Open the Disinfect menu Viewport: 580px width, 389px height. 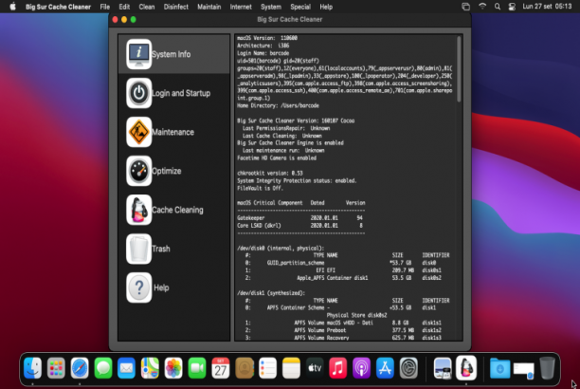coord(176,7)
